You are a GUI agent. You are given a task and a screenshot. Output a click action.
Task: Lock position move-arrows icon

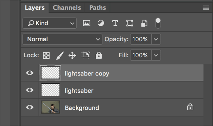point(72,55)
